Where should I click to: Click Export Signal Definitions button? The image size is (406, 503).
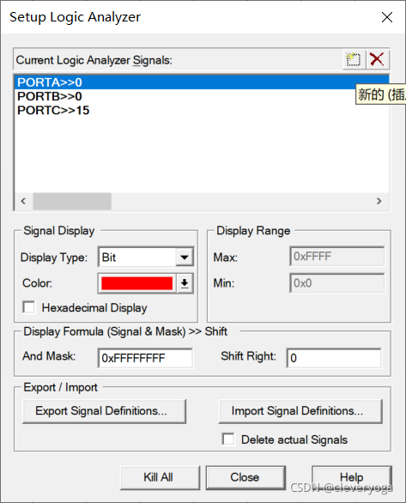click(x=104, y=411)
